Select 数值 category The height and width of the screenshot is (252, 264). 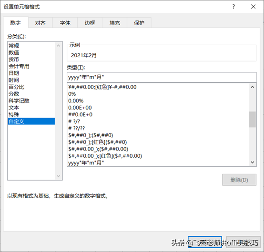click(31, 52)
